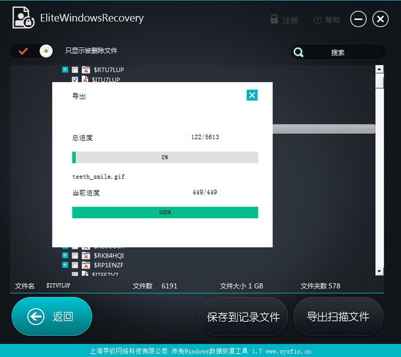The image size is (401, 357).
Task: Click the 文件夹数 578 status text
Action: click(320, 286)
